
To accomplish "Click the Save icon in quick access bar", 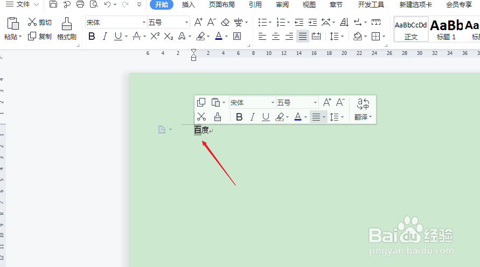I will pos(53,4).
